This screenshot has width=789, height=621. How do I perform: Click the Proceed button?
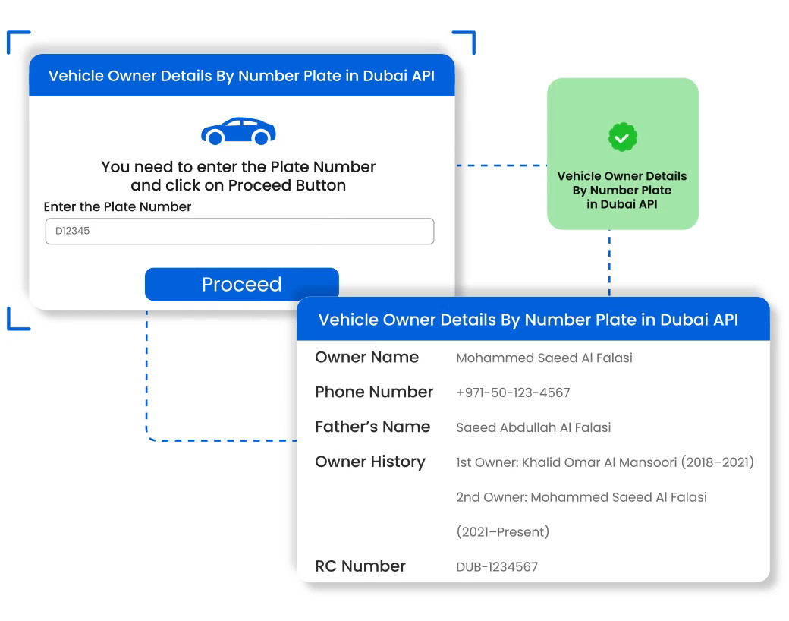pos(241,284)
